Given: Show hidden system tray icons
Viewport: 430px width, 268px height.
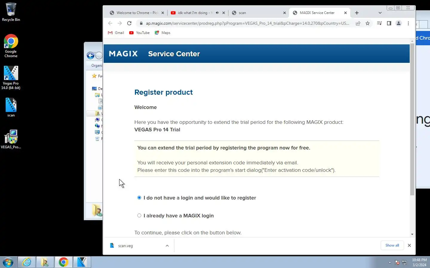Looking at the screenshot, I should 390,263.
